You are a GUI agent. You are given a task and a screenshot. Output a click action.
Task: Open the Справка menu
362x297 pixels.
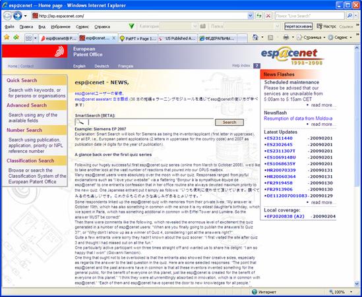coord(102,27)
